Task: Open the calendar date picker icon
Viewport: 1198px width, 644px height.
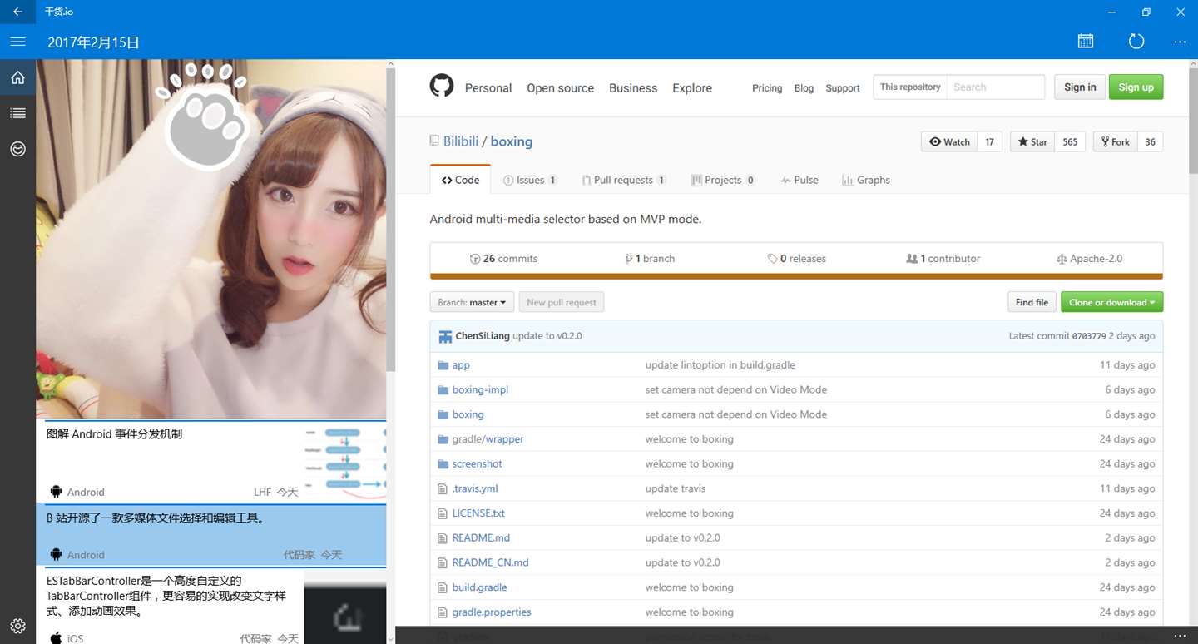Action: pos(1086,42)
